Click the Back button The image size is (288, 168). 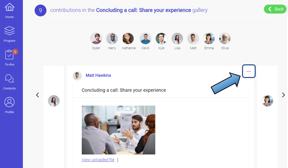coord(275,9)
